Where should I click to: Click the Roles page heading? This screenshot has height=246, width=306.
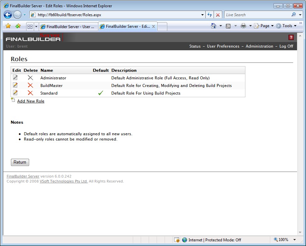pyautogui.click(x=19, y=59)
